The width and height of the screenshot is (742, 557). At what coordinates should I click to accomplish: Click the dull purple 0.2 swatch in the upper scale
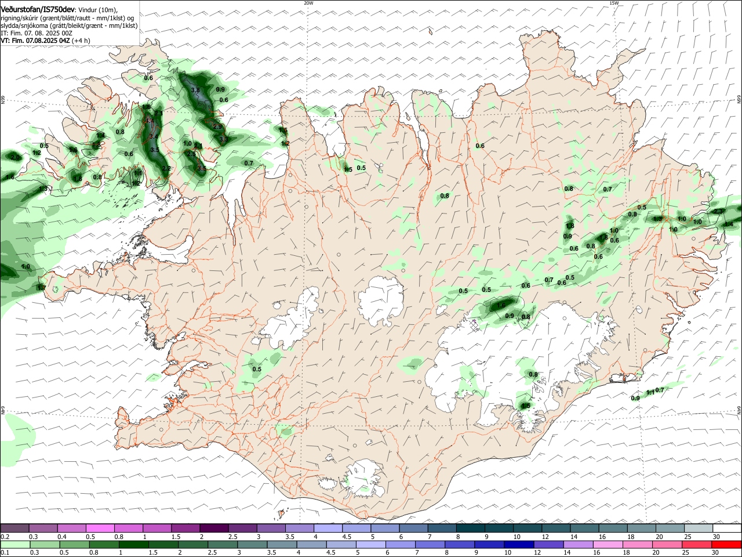(14, 528)
